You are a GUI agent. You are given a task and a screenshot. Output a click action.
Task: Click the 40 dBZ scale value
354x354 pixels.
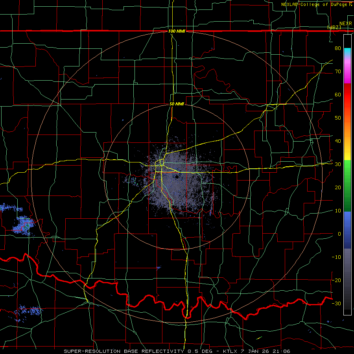click(x=338, y=141)
